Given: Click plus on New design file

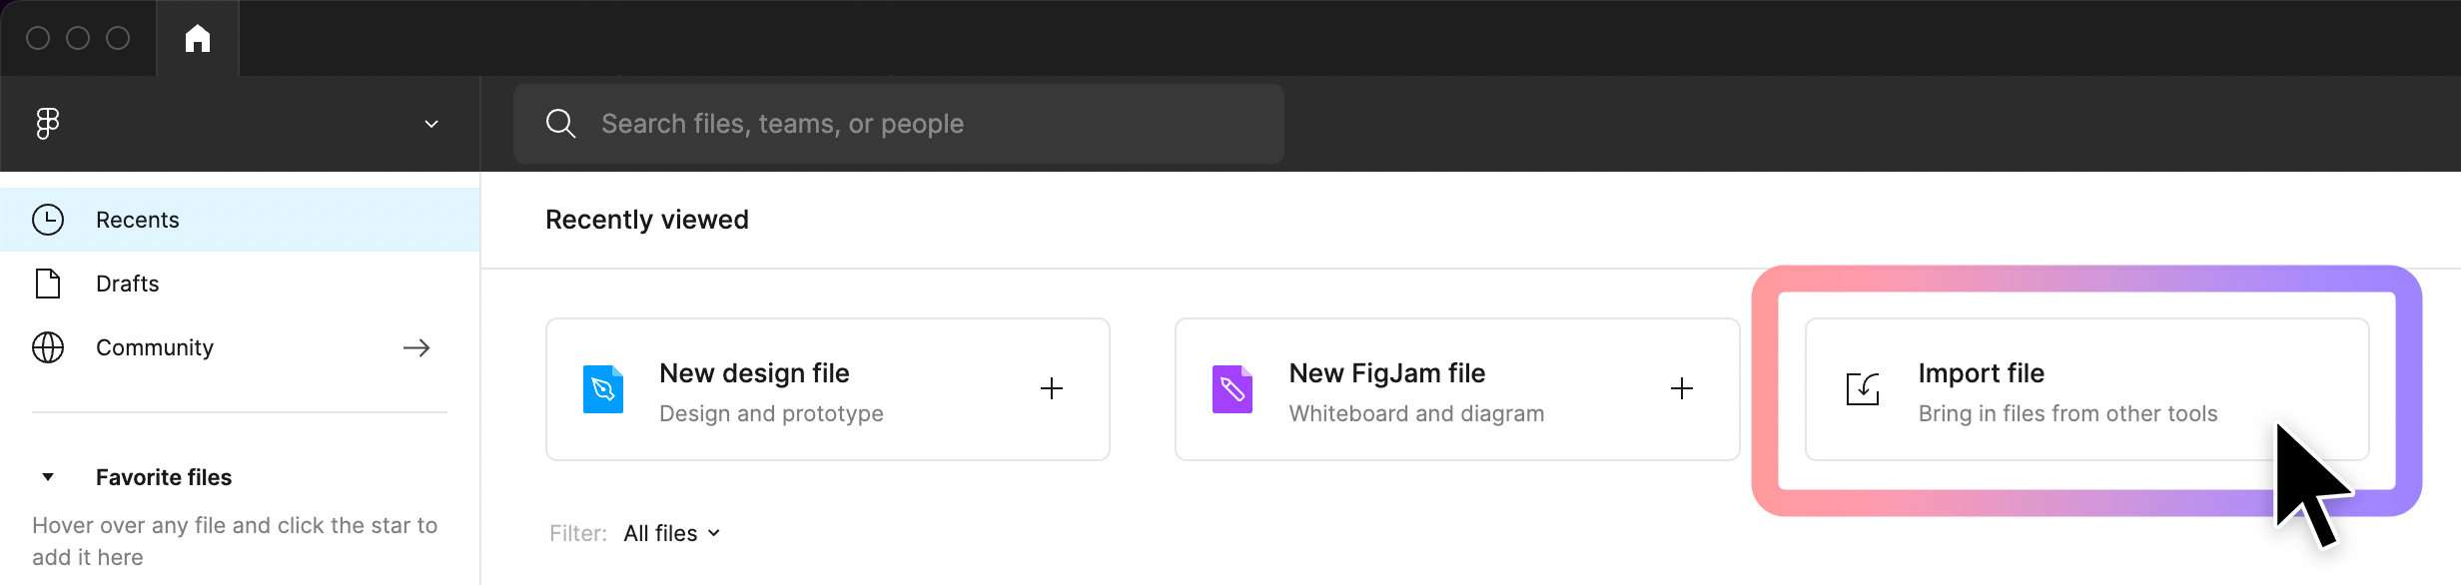Looking at the screenshot, I should tap(1052, 388).
